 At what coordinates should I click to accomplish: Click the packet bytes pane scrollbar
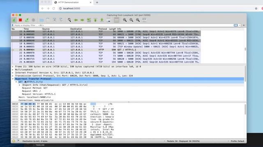245,109
